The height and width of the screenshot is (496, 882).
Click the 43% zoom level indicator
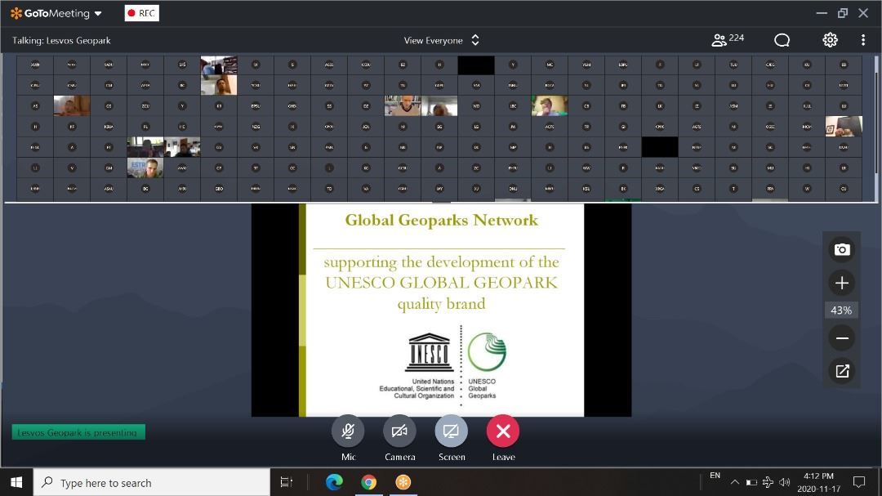(x=841, y=311)
